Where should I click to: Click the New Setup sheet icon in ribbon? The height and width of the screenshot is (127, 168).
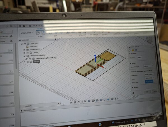point(43,33)
